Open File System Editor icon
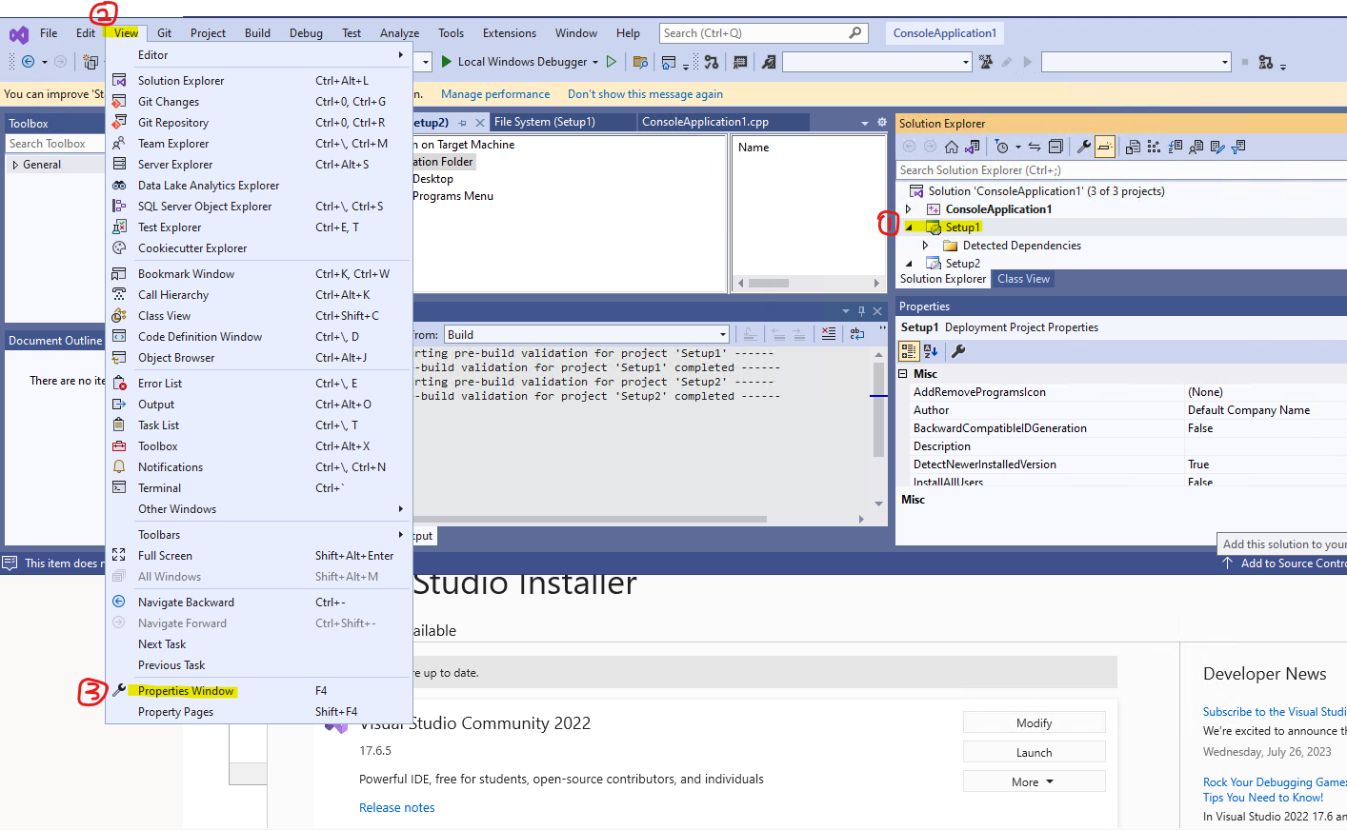 (1133, 147)
